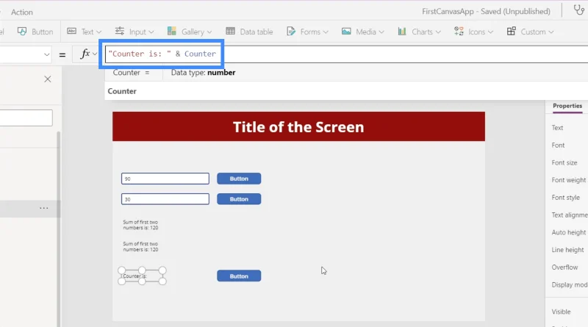Click the Gallery icon

coord(172,31)
